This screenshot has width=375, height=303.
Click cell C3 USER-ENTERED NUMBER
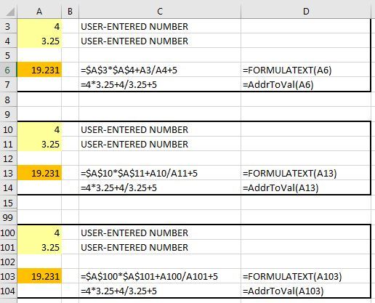160,26
